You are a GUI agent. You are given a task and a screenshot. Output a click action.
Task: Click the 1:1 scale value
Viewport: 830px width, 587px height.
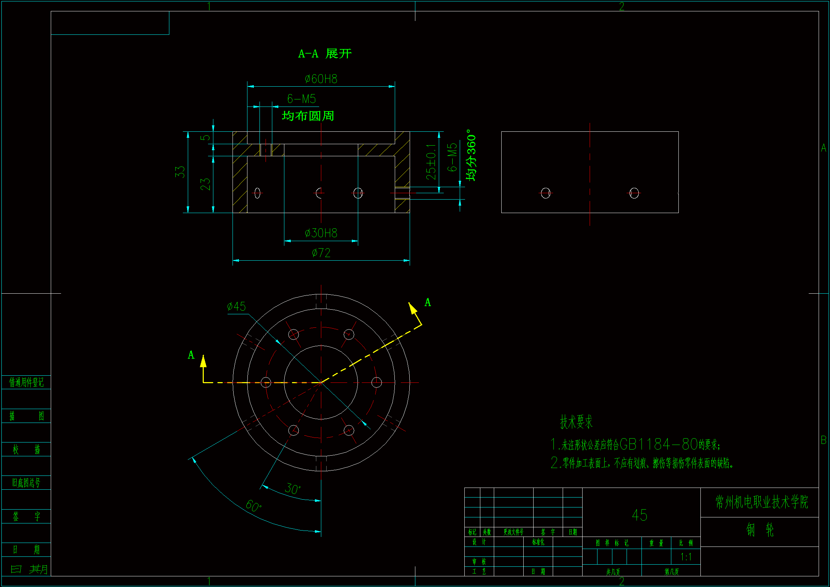[686, 557]
